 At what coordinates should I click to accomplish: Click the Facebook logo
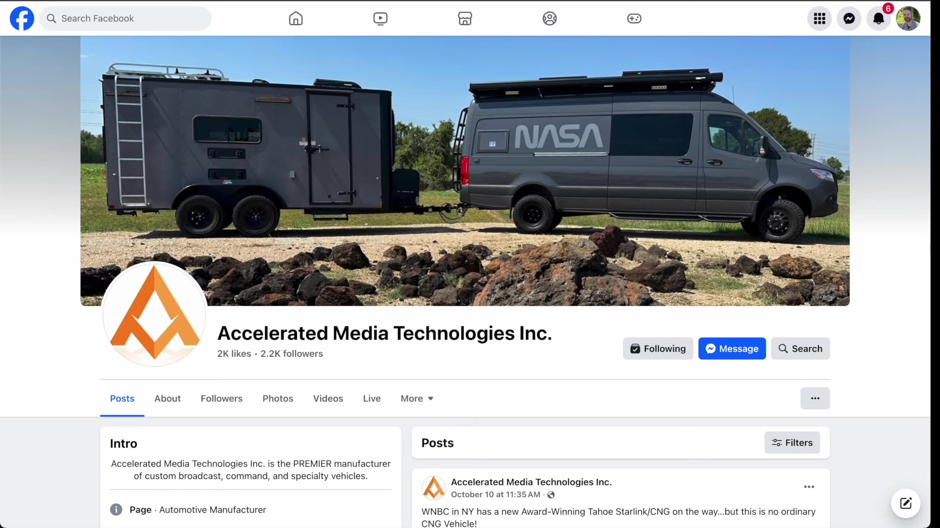pyautogui.click(x=22, y=19)
